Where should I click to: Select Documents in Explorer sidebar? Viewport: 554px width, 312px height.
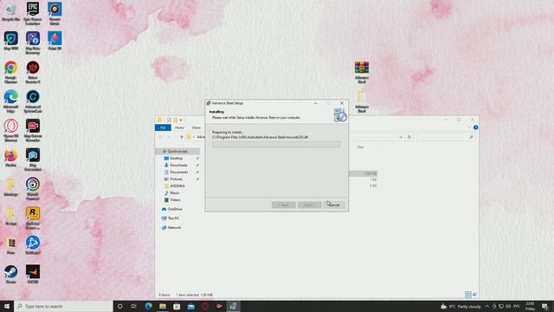[x=179, y=172]
